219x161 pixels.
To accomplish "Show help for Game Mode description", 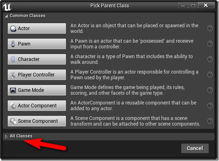I will [x=210, y=90].
